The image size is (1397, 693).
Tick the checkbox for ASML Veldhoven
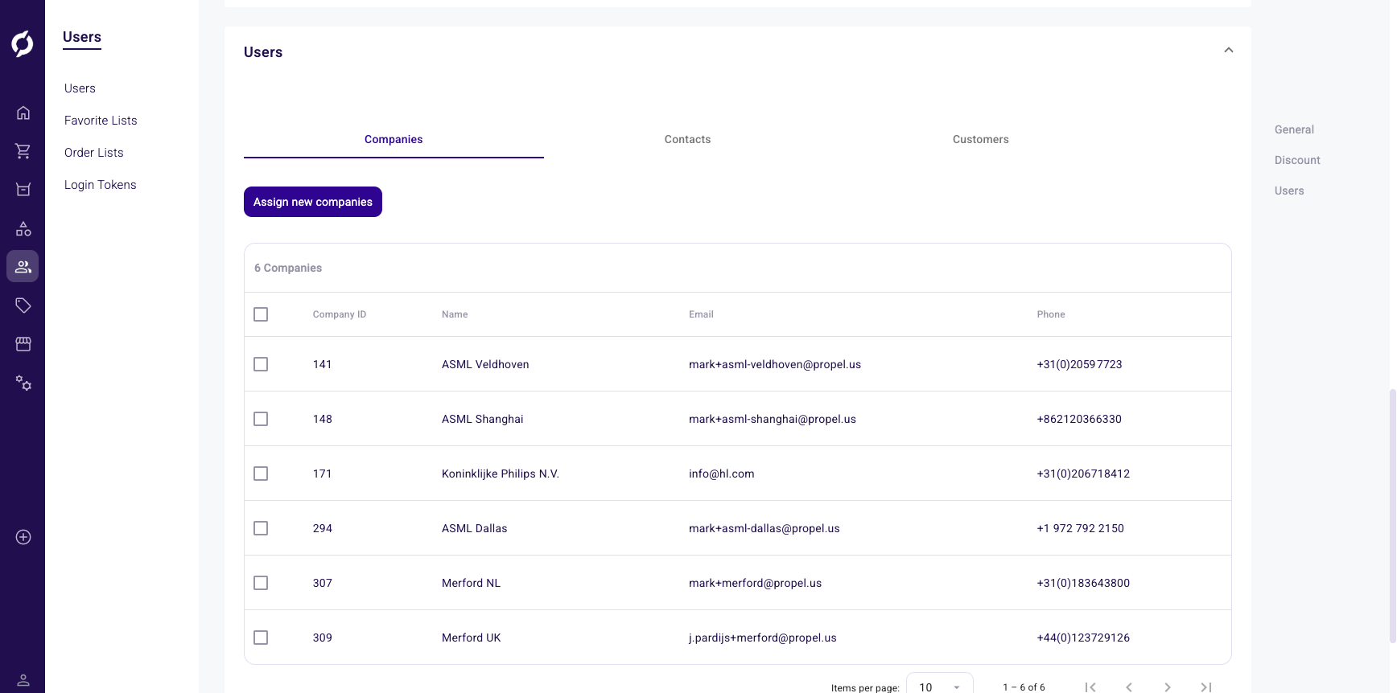pyautogui.click(x=261, y=364)
